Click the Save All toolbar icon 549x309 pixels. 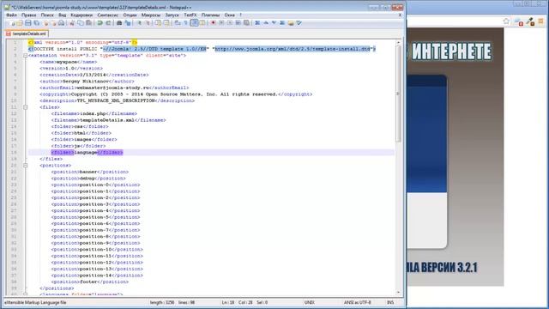pos(36,23)
